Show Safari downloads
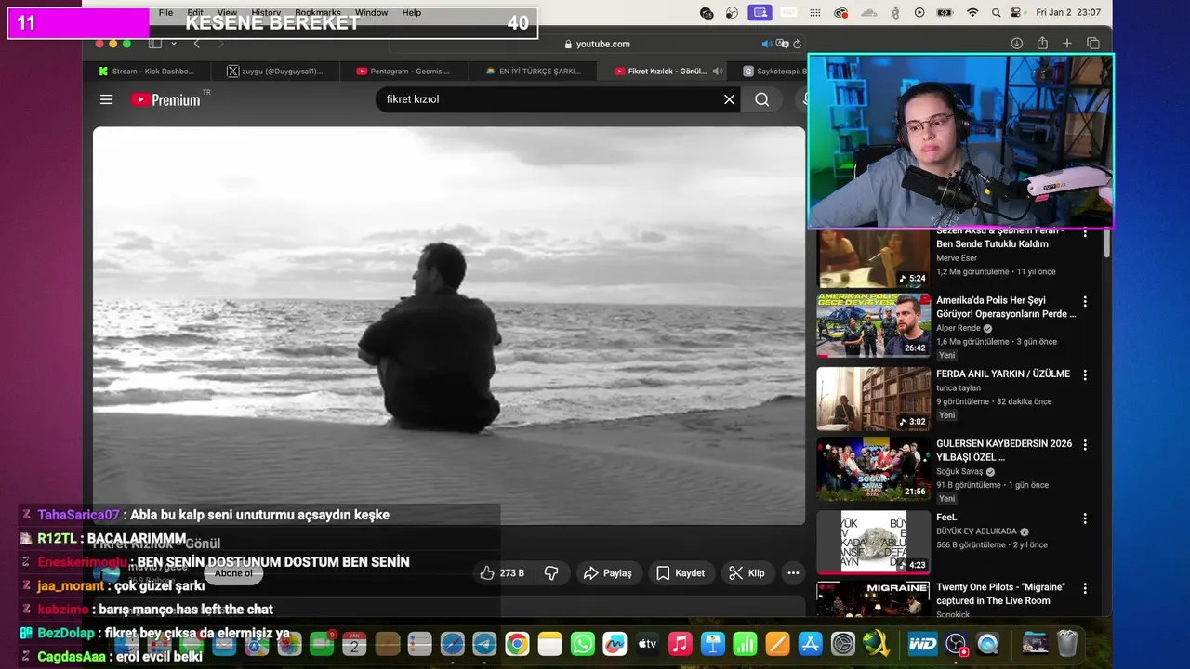Screen dimensions: 1190x669 (x=1017, y=44)
